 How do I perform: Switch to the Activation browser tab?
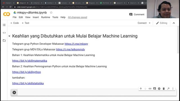pyautogui.click(x=64, y=3)
